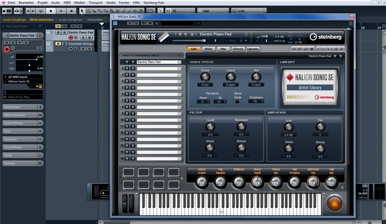The image size is (386, 224).
Task: Click the lock icon in HALion toolbar
Action: point(312,49)
